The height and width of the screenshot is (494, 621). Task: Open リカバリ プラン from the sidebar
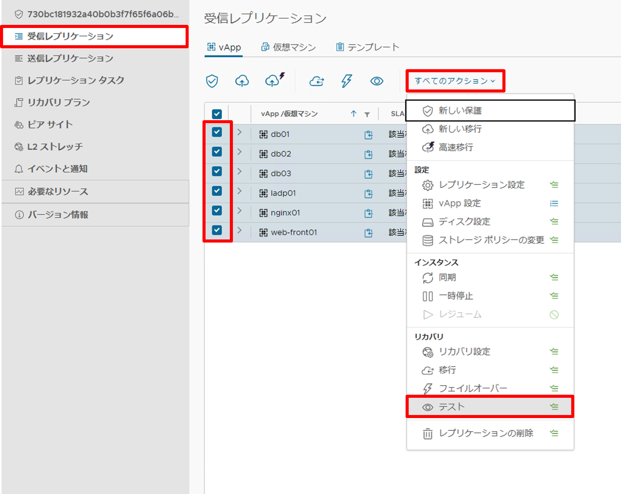point(58,102)
